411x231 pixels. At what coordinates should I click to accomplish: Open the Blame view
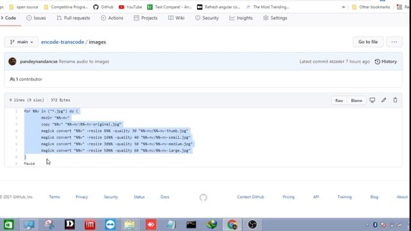(356, 101)
